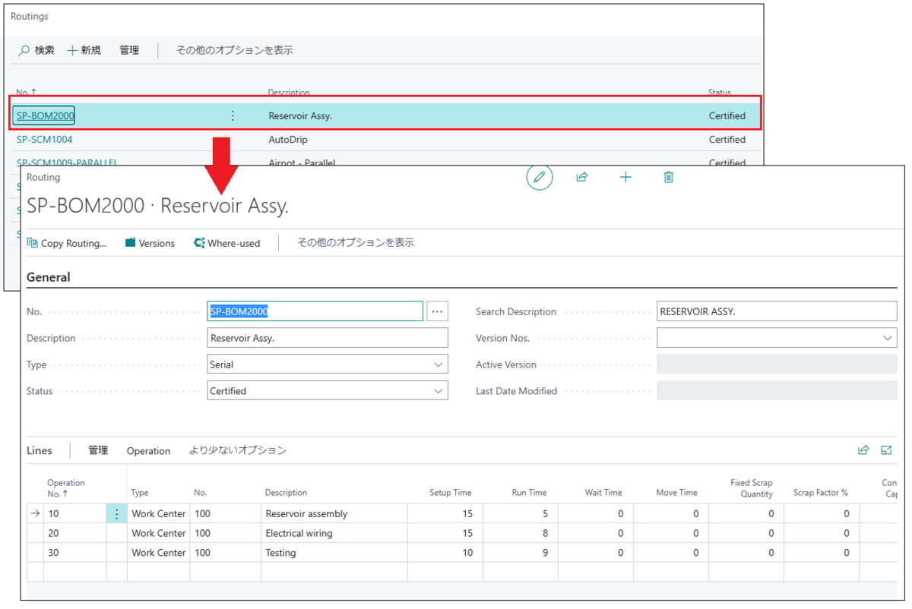Click the share icon on the routing card
The image size is (912, 609).
tap(582, 177)
